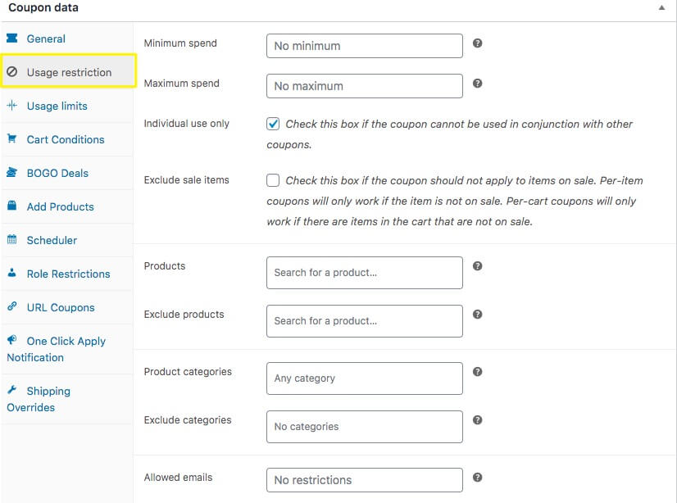Click the help icon beside Maximum spend

pos(478,83)
